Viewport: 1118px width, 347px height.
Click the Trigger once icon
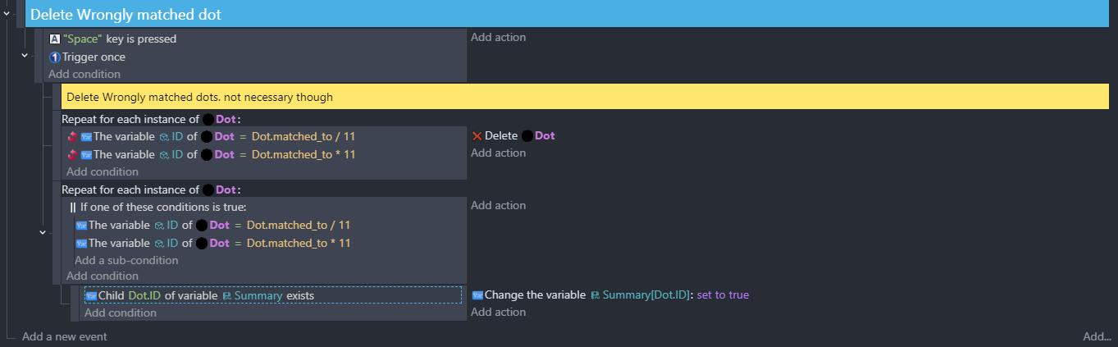[x=55, y=57]
